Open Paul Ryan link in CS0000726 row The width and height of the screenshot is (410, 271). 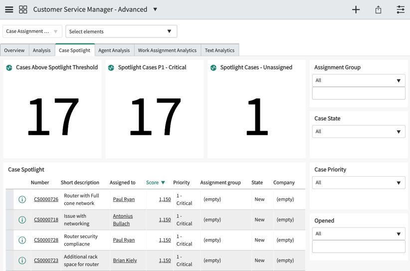pos(124,199)
